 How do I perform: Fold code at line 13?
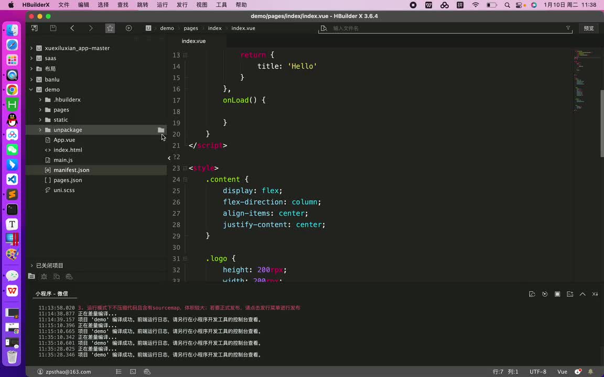(x=185, y=55)
